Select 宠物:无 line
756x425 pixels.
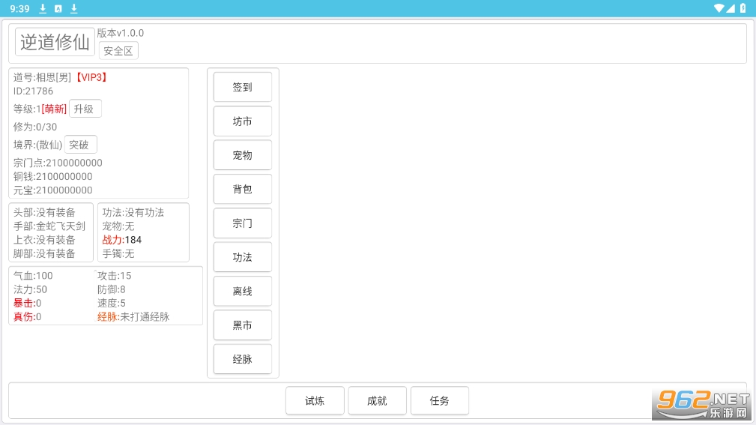[x=118, y=226]
